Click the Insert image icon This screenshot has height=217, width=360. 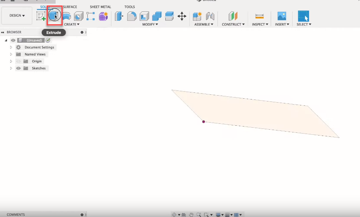click(282, 16)
